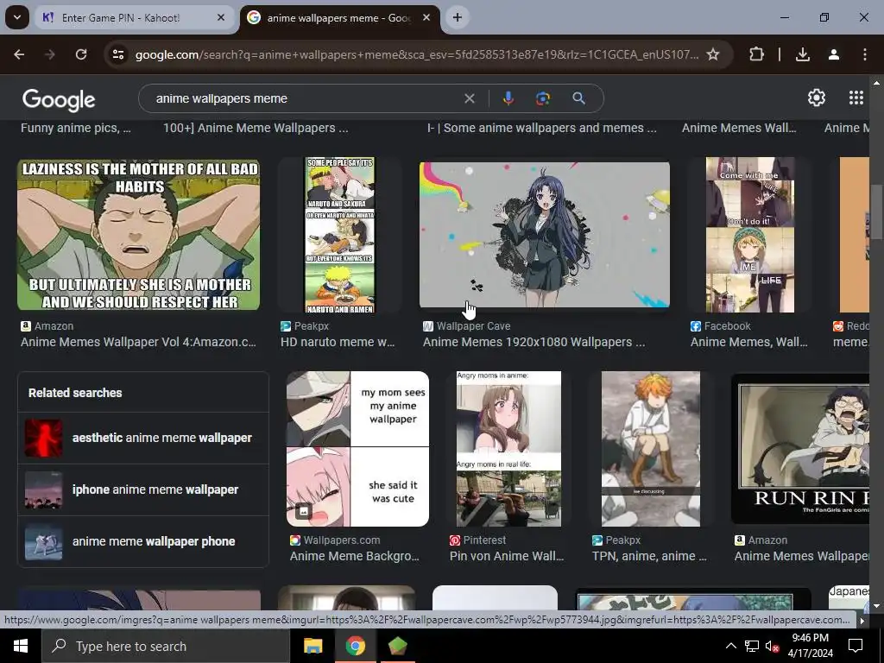884x663 pixels.
Task: Open the notification center icon
Action: (856, 646)
